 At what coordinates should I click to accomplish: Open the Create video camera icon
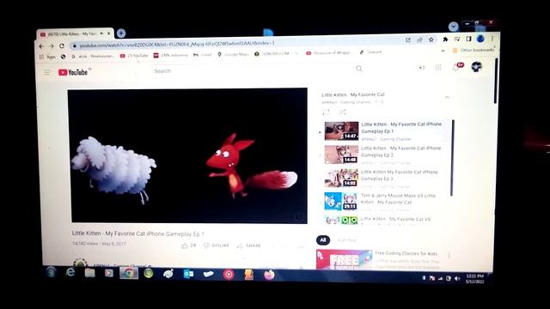(x=421, y=67)
